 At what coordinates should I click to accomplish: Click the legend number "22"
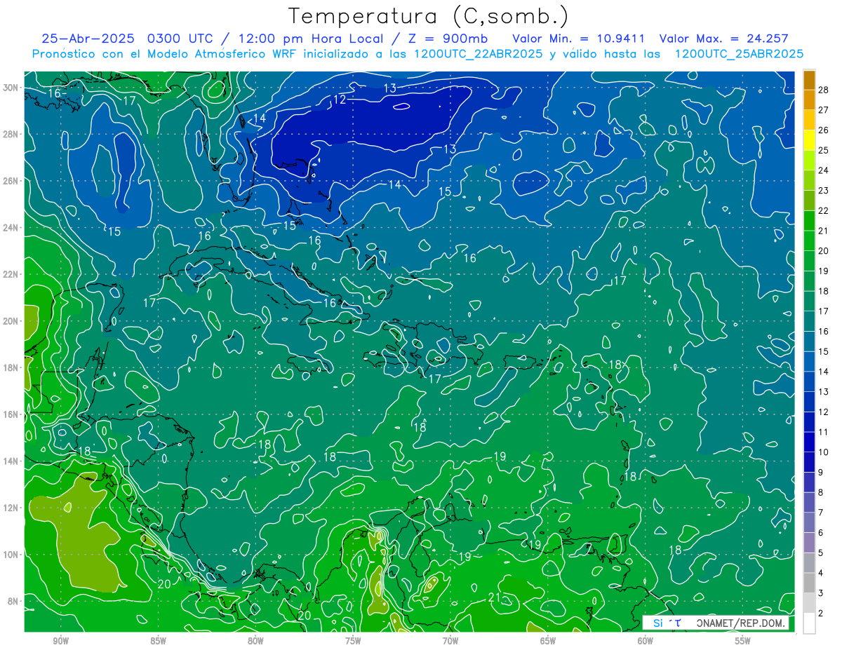[x=824, y=210]
